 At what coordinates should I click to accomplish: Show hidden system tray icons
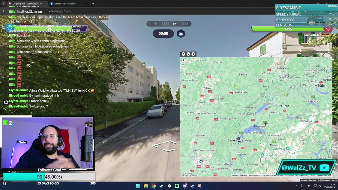296,186
